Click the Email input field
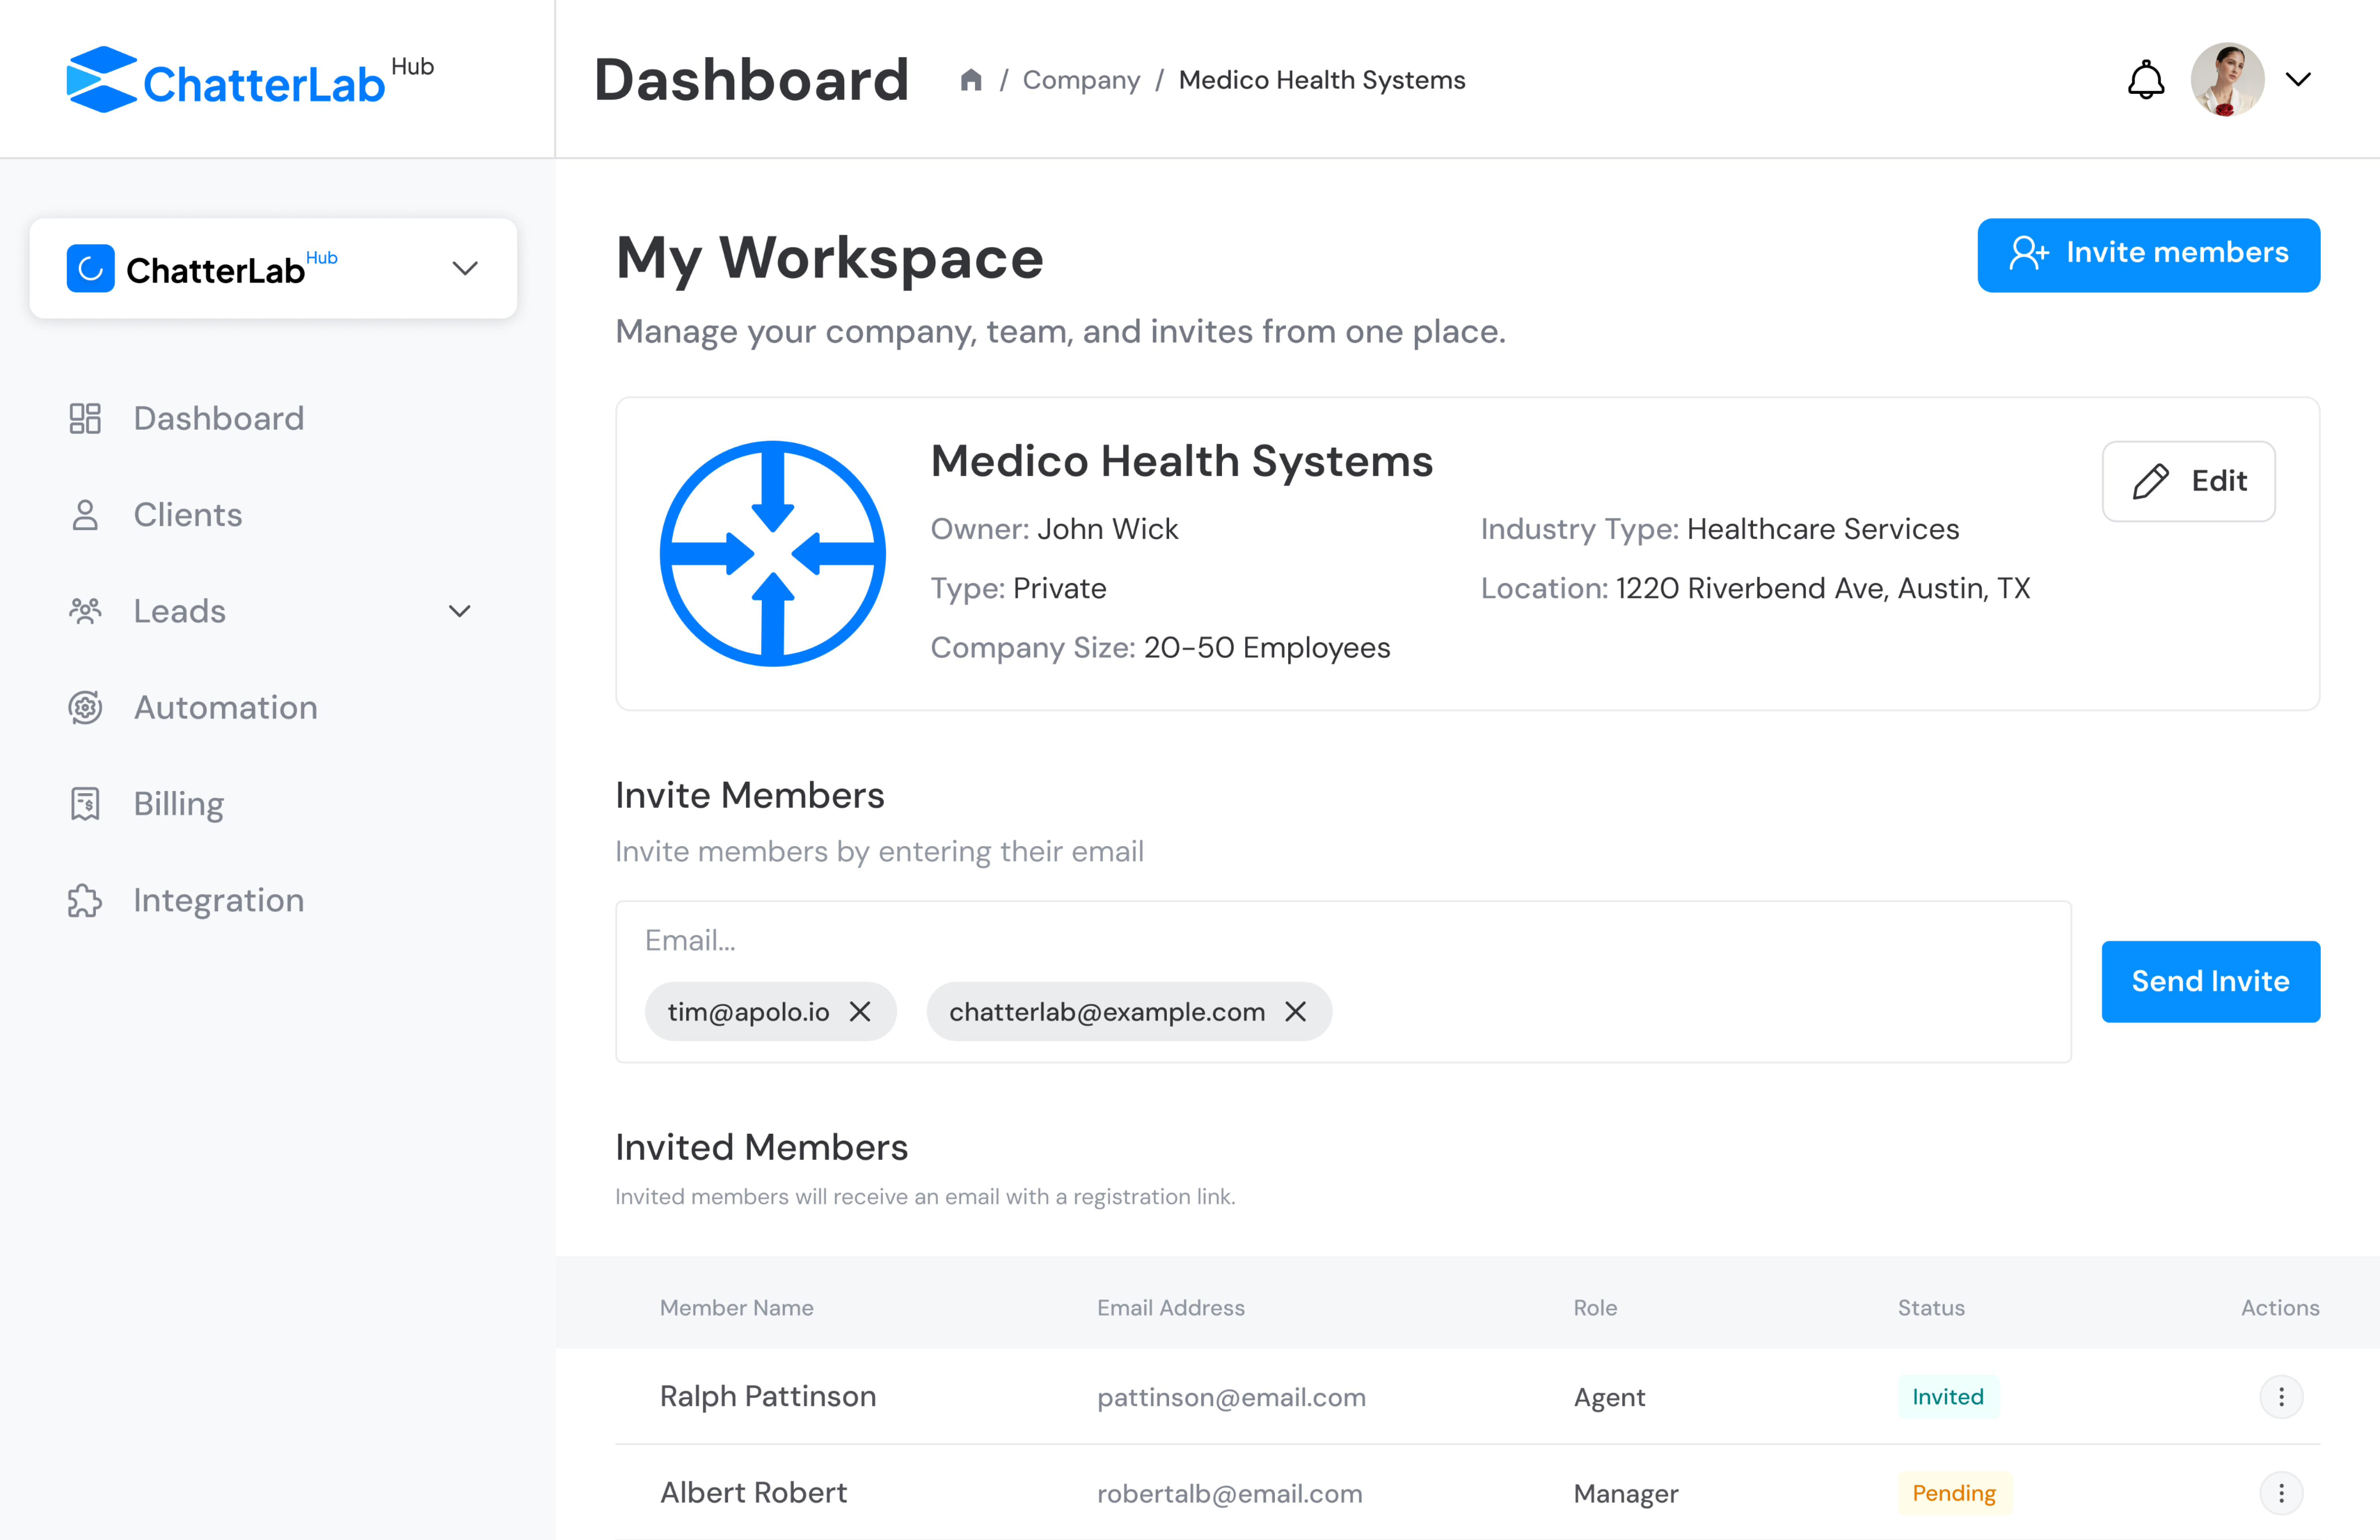The height and width of the screenshot is (1540, 2380). coord(1340,940)
